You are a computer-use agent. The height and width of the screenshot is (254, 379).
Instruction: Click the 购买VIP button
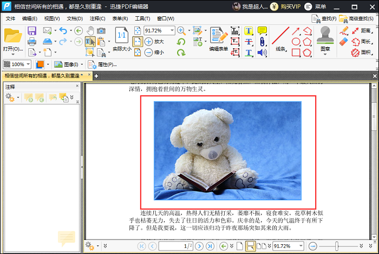pyautogui.click(x=286, y=6)
